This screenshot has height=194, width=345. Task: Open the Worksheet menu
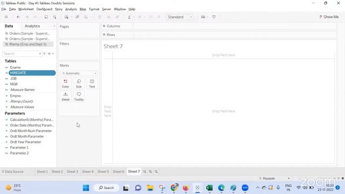click(x=26, y=9)
